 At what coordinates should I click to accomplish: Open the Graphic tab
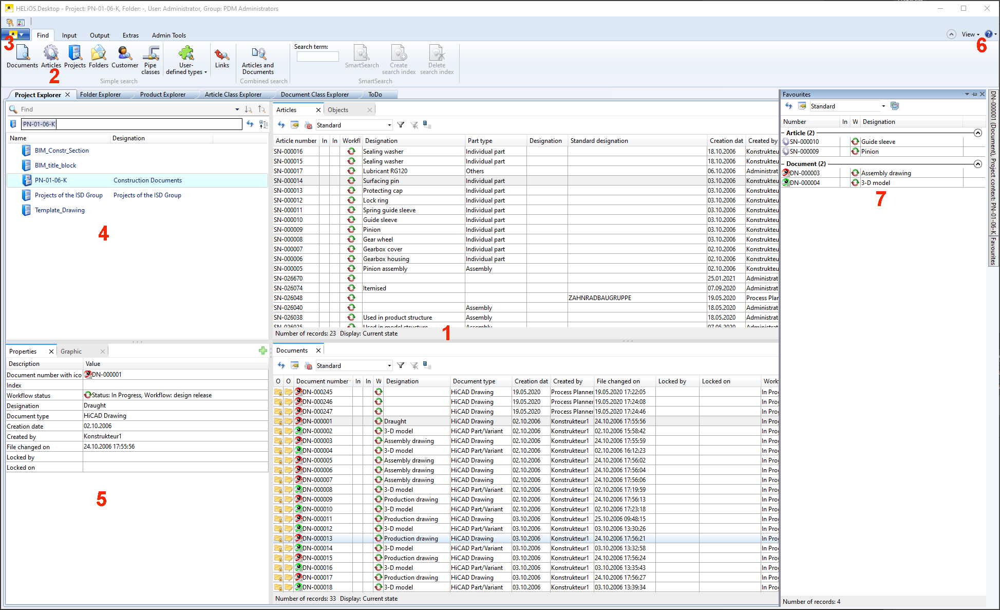[71, 352]
